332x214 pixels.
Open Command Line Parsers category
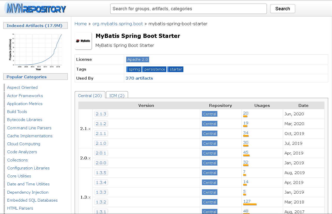pos(29,128)
